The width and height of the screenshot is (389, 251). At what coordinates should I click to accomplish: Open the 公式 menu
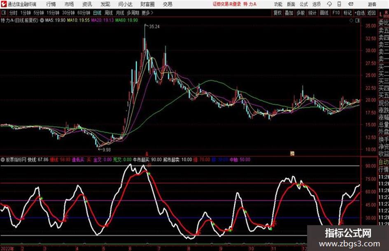tap(304, 4)
